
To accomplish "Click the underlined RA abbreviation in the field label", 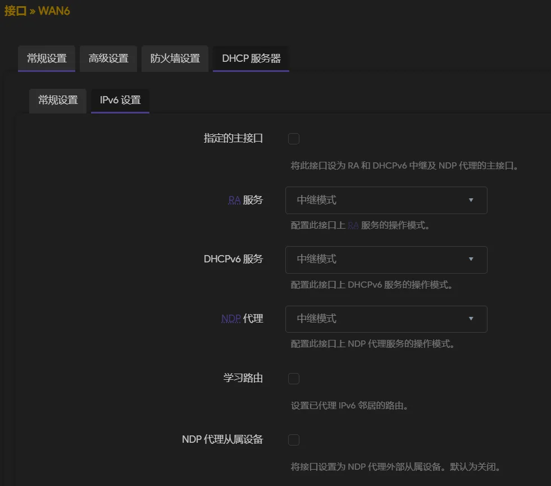I will pos(234,200).
